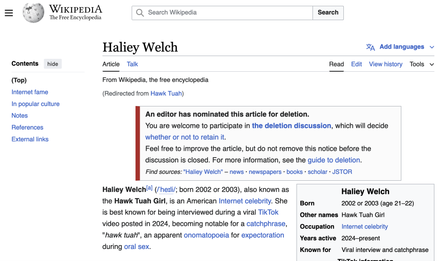Select the Article tab
Screen dimensions: 439x261
coord(111,64)
